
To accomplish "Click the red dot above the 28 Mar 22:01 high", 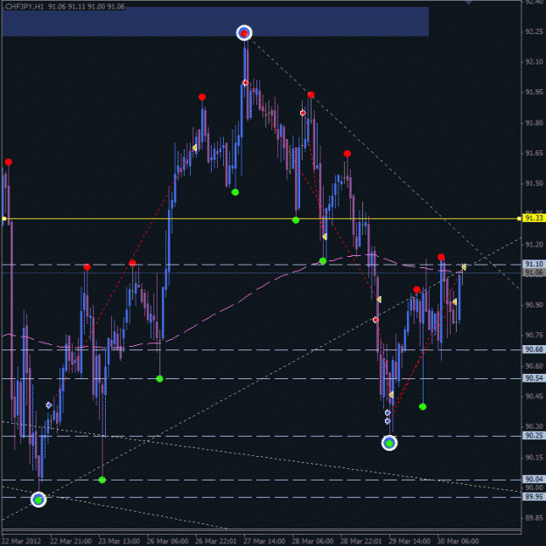I will [x=347, y=154].
